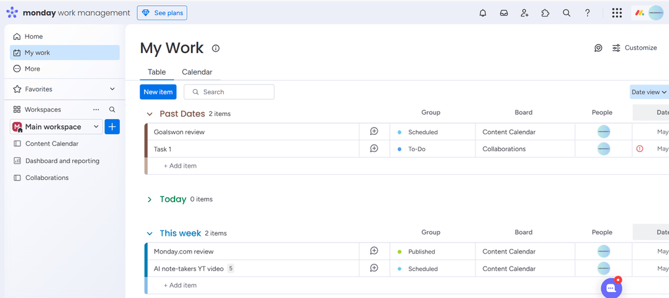Viewport: 669px width, 298px height.
Task: Click the overdue warning icon on Task 1
Action: coord(639,149)
